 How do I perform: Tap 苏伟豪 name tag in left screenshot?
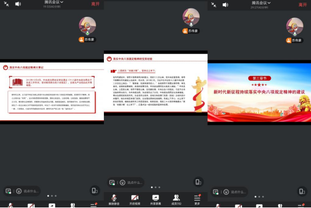pyautogui.click(x=87, y=40)
